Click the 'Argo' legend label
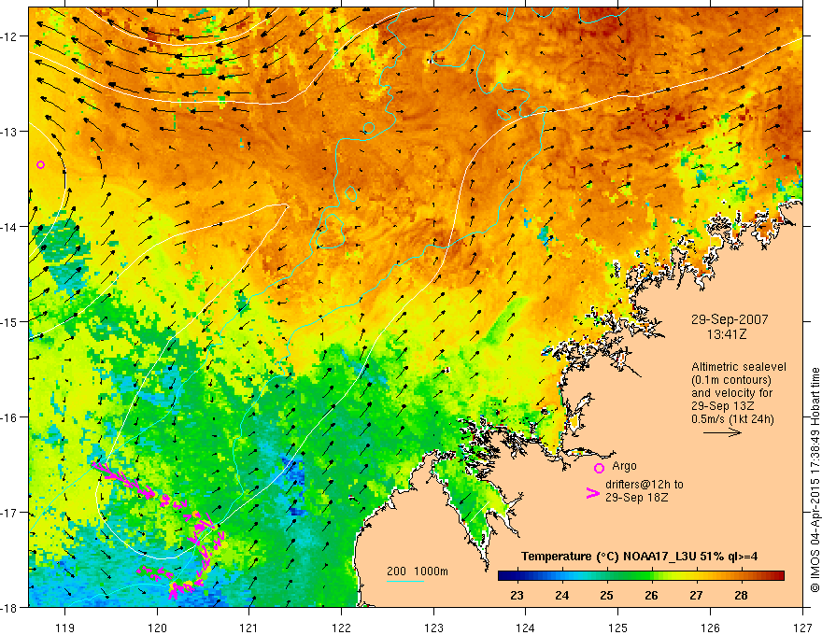The image size is (822, 635). click(x=624, y=466)
